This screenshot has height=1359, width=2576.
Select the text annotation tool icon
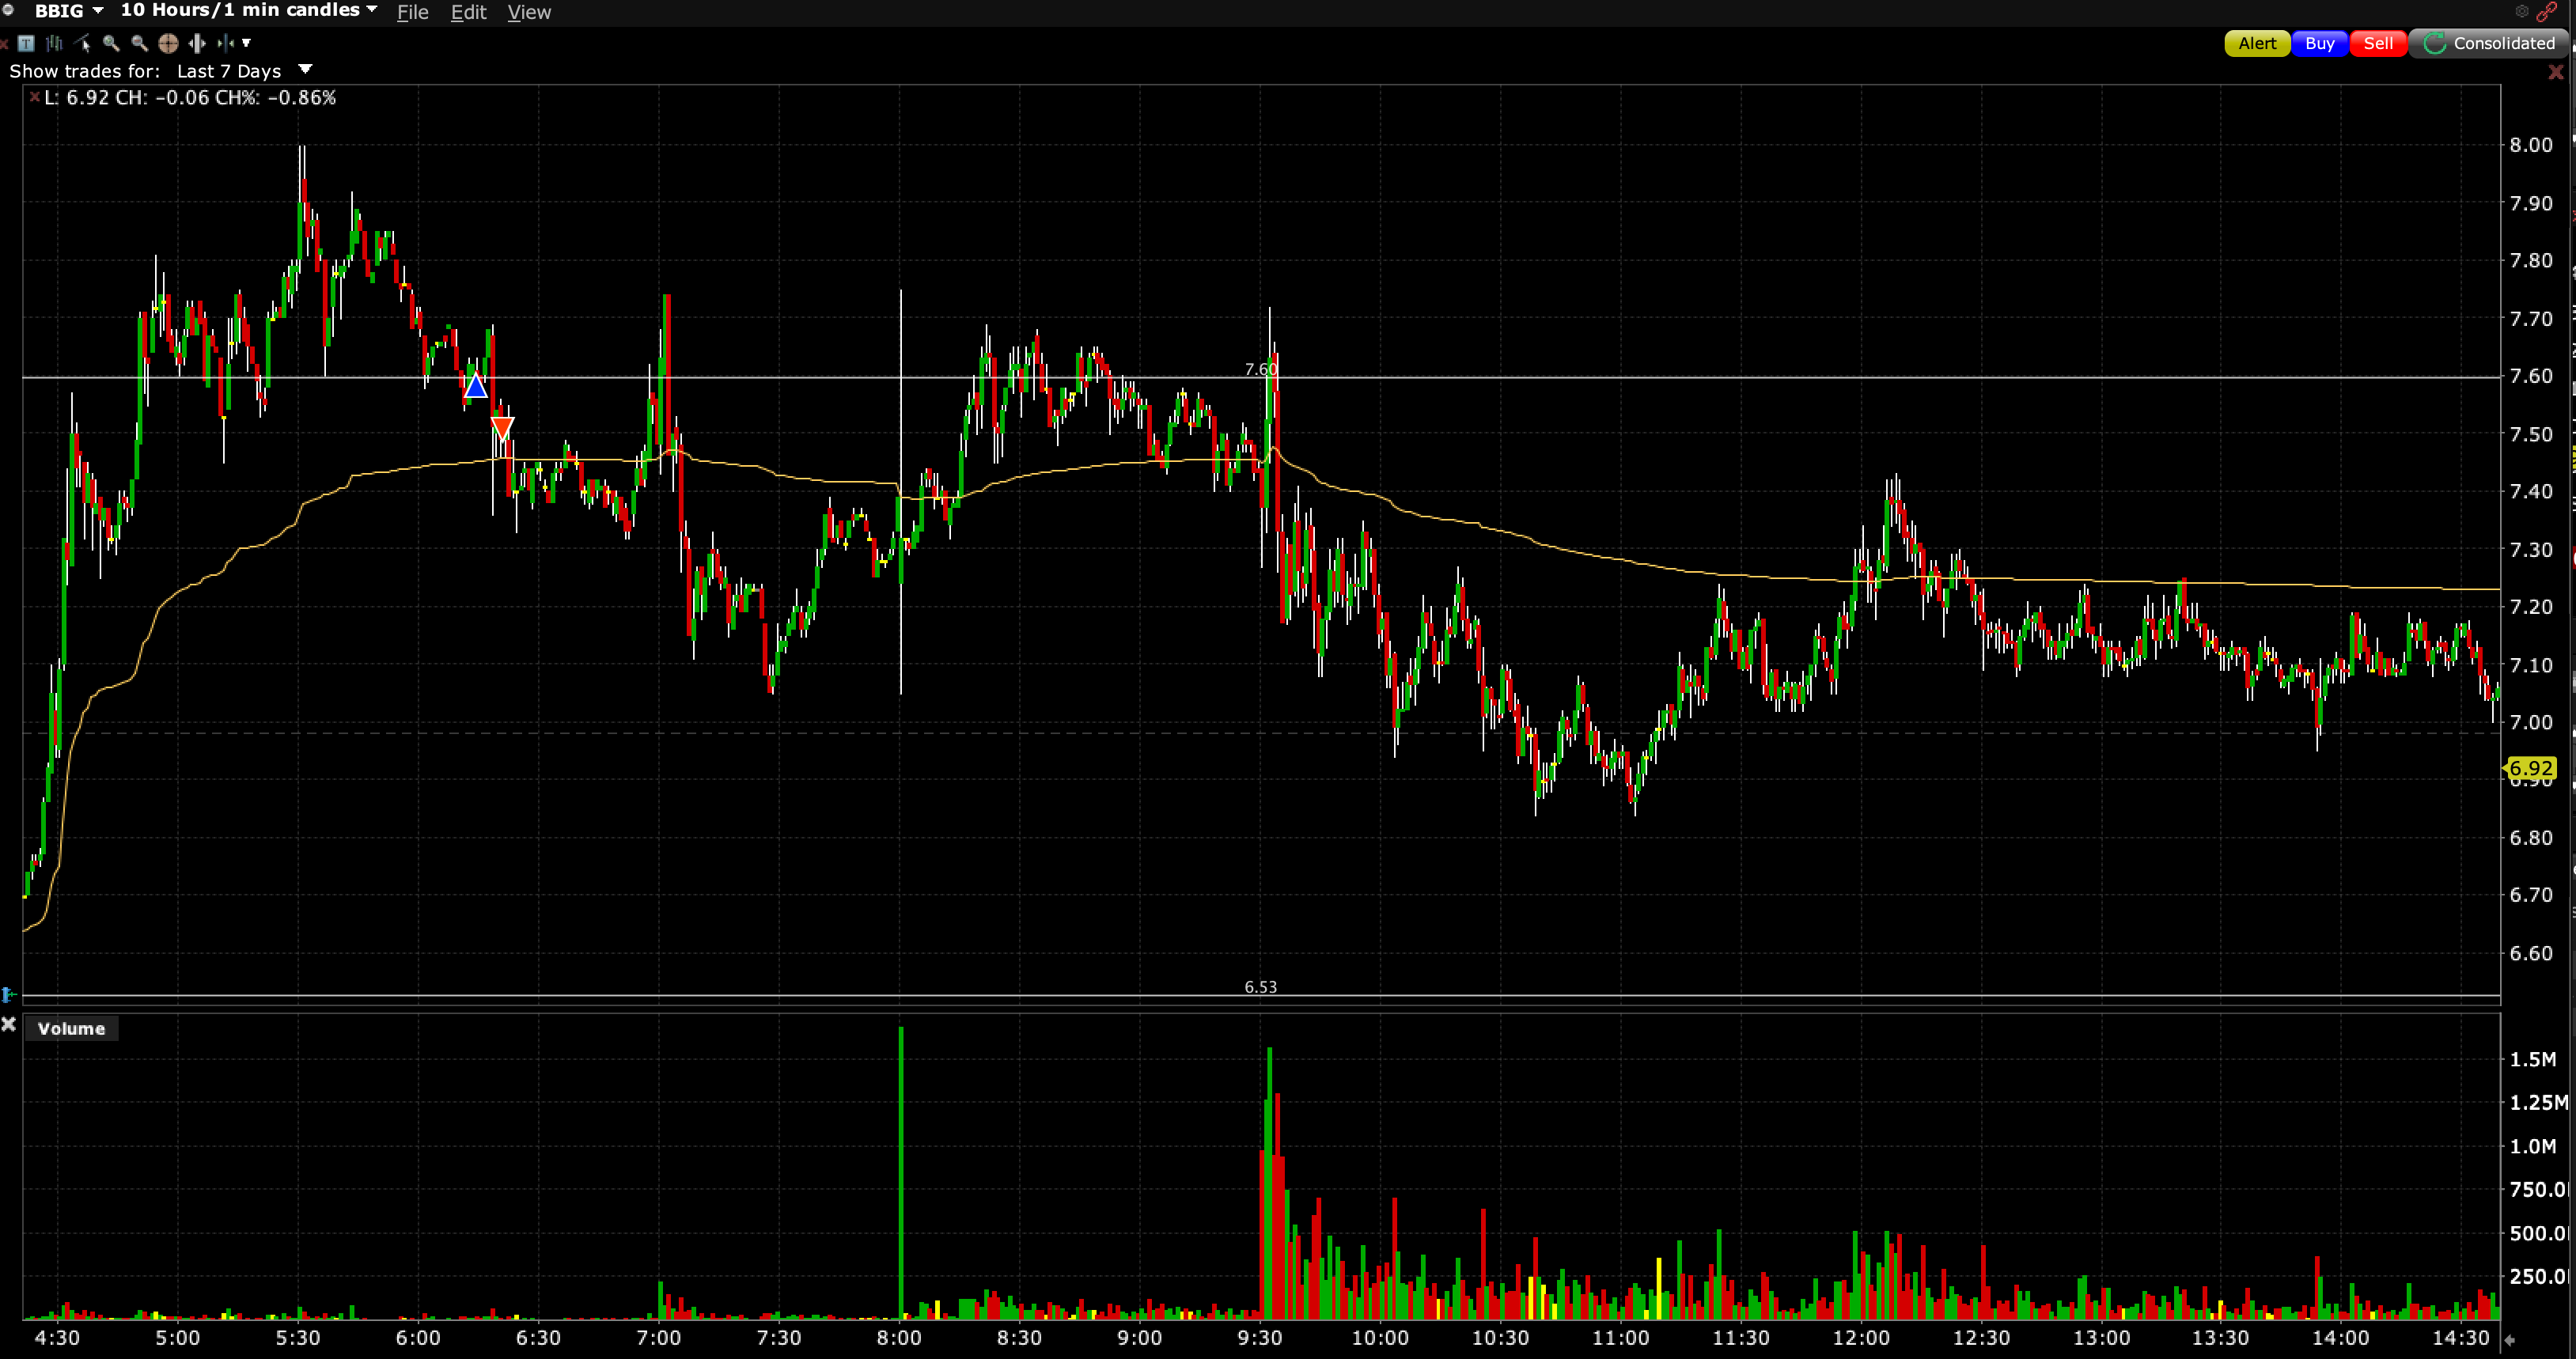(26, 43)
